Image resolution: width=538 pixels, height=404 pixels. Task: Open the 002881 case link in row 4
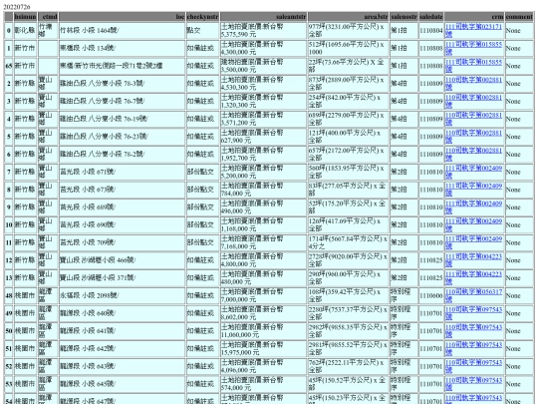473,119
